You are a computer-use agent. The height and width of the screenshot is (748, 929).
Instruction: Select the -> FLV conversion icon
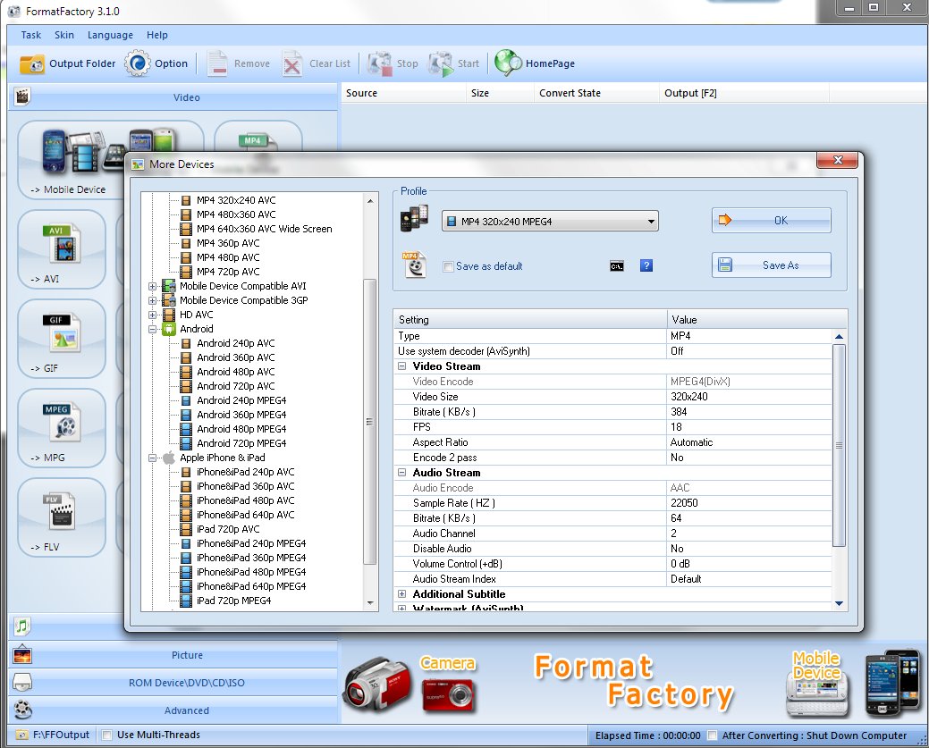(62, 517)
